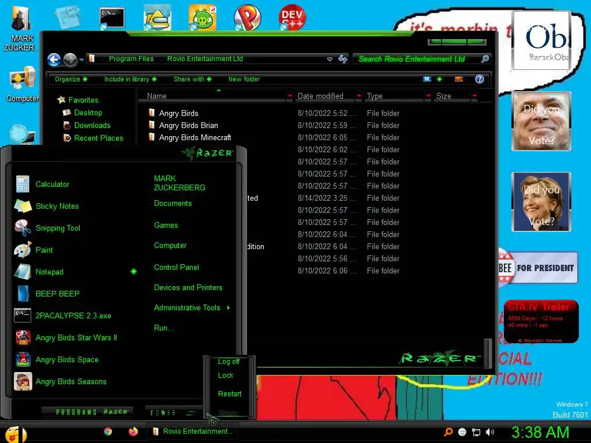Open Computer from Start menu
Image resolution: width=591 pixels, height=443 pixels.
[x=170, y=246]
